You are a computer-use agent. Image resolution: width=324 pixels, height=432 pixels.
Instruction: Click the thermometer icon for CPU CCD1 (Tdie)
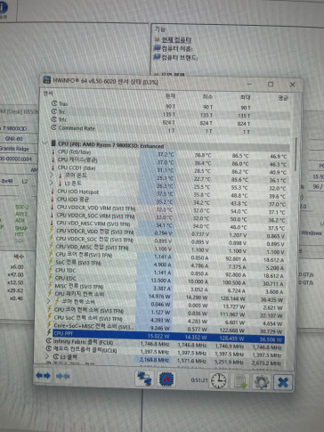[53, 167]
